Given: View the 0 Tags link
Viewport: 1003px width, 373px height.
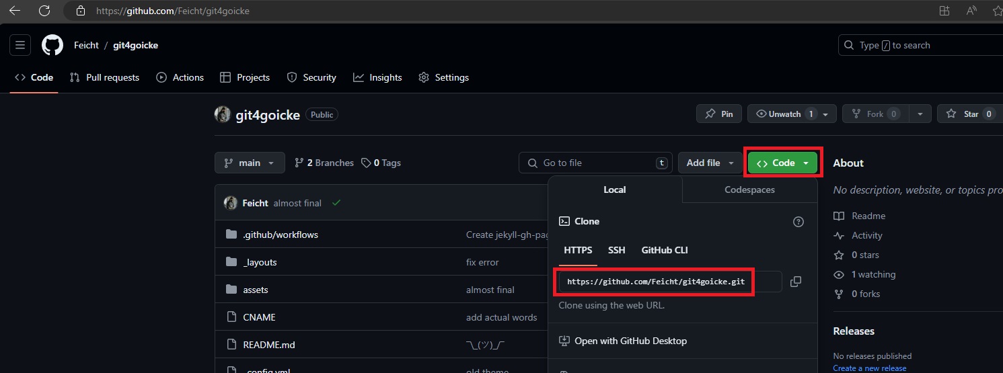Looking at the screenshot, I should pos(381,163).
